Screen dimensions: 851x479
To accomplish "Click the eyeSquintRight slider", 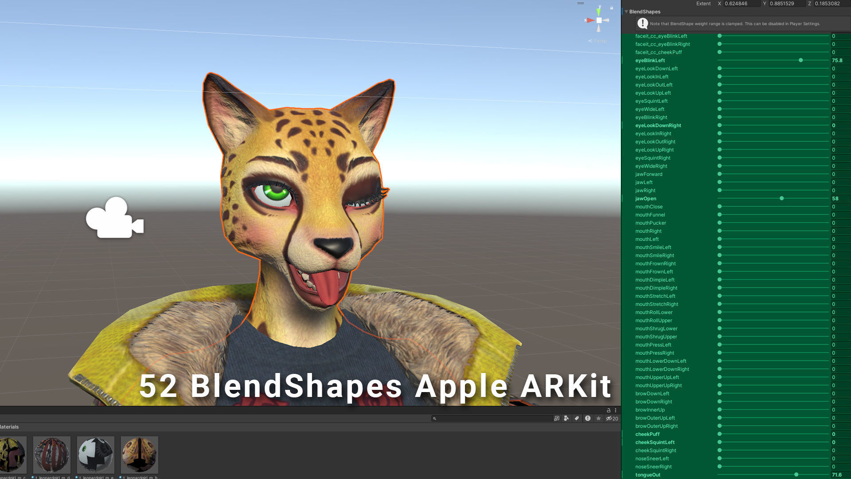I will pos(773,158).
